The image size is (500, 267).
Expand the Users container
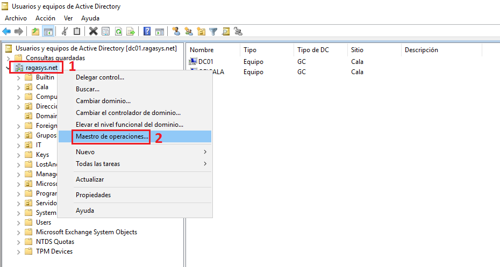click(x=18, y=223)
